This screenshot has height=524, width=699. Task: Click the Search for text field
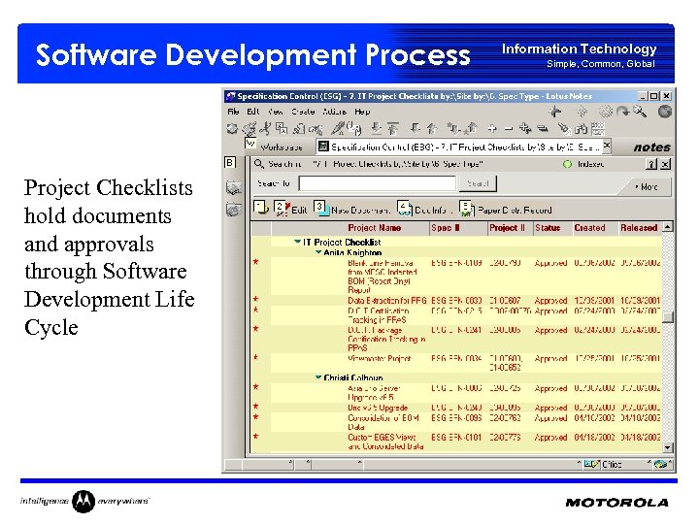click(x=378, y=183)
